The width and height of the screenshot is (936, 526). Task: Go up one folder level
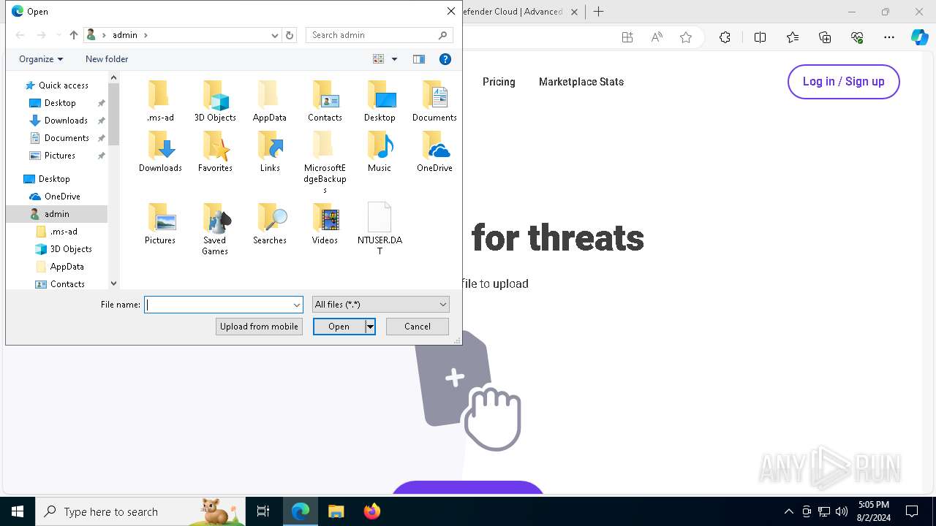[x=74, y=35]
